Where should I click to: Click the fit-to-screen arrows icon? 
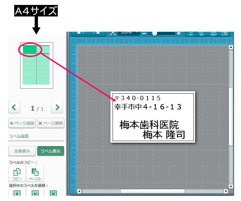113,33
